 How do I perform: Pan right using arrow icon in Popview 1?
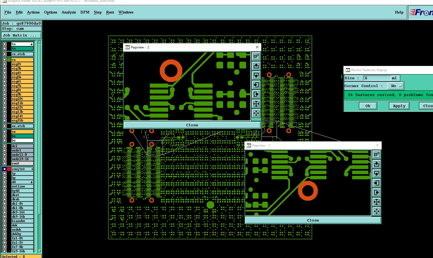376,192
